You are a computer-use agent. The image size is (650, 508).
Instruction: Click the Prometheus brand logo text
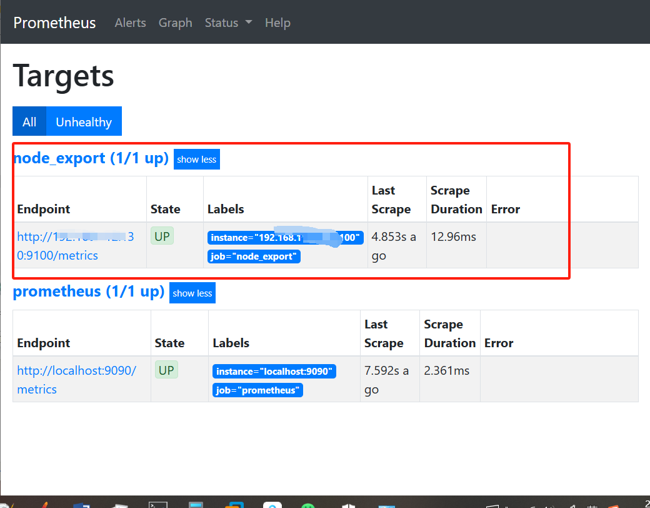pos(54,23)
